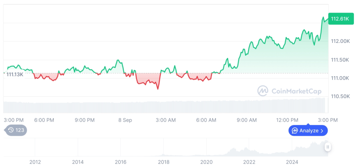Pick 2018 on the range timeline
The width and height of the screenshot is (358, 167).
click(164, 162)
